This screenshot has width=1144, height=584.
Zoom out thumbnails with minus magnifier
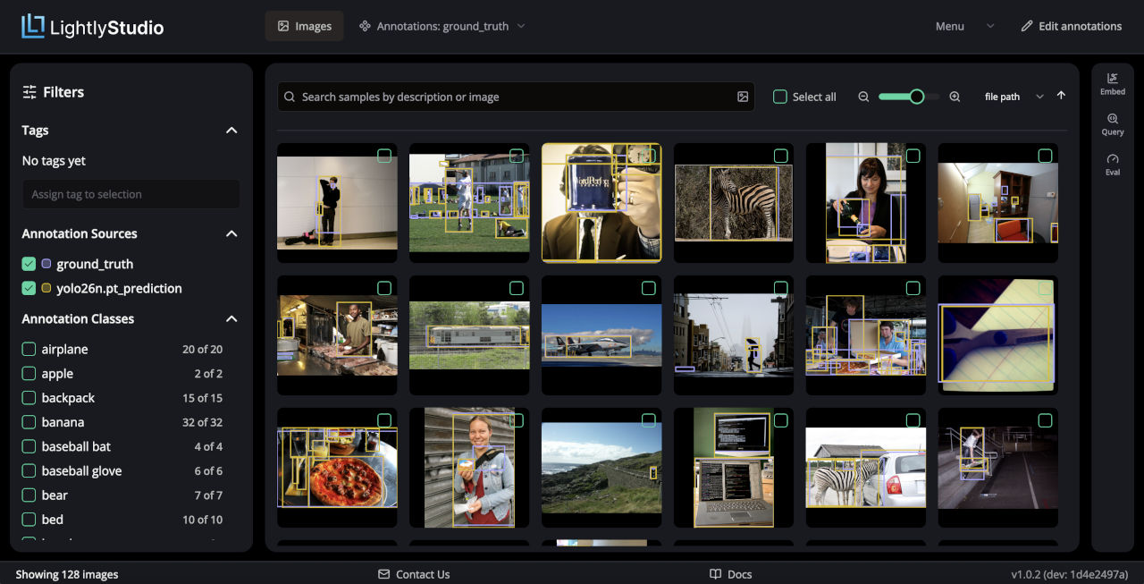coord(863,97)
